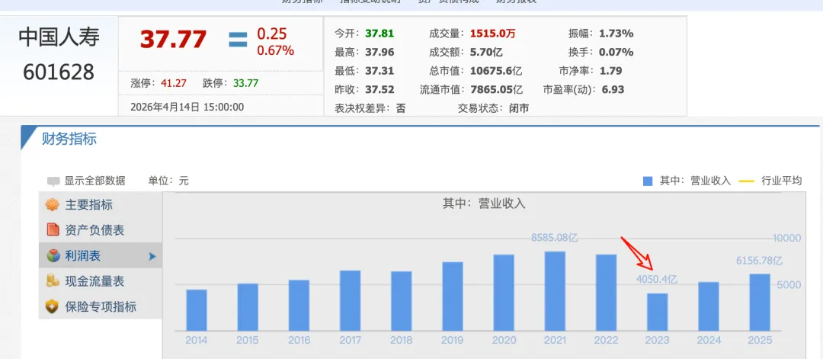823x359 pixels.
Task: Click the blue 营业收入 legend color square
Action: click(648, 181)
